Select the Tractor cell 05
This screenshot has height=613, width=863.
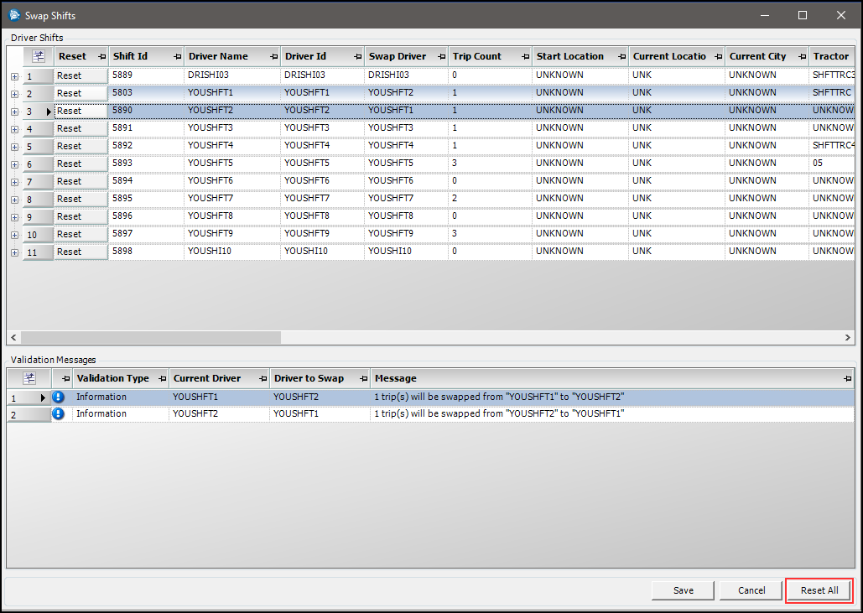click(x=832, y=164)
